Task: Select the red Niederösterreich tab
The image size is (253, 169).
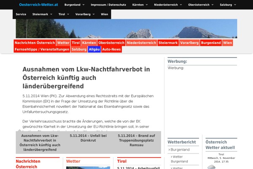Action: [x=142, y=43]
